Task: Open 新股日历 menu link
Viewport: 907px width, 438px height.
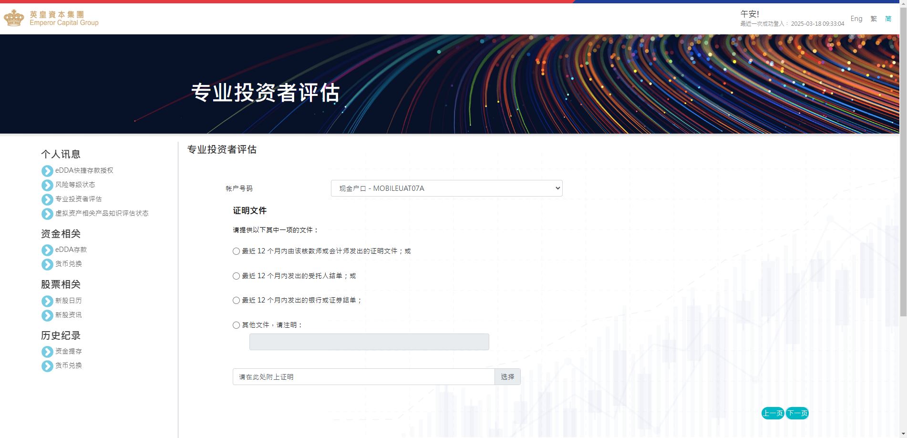Action: coord(69,301)
